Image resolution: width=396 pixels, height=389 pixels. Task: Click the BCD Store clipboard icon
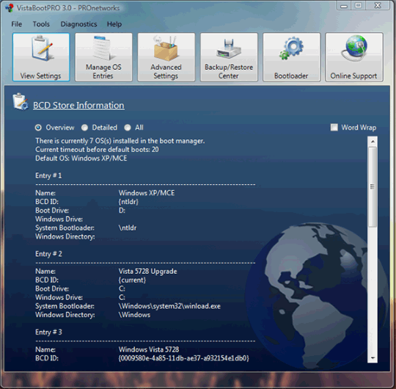pos(21,102)
